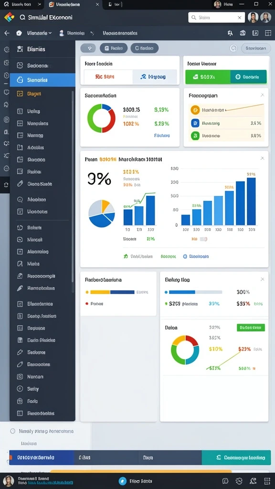Open the grid layout icon in the top toolbar

point(268,33)
